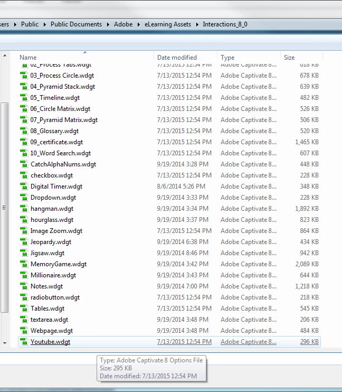Open the breadcrumb arrow after eLearning Assets
The image size is (342, 392).
(x=197, y=24)
